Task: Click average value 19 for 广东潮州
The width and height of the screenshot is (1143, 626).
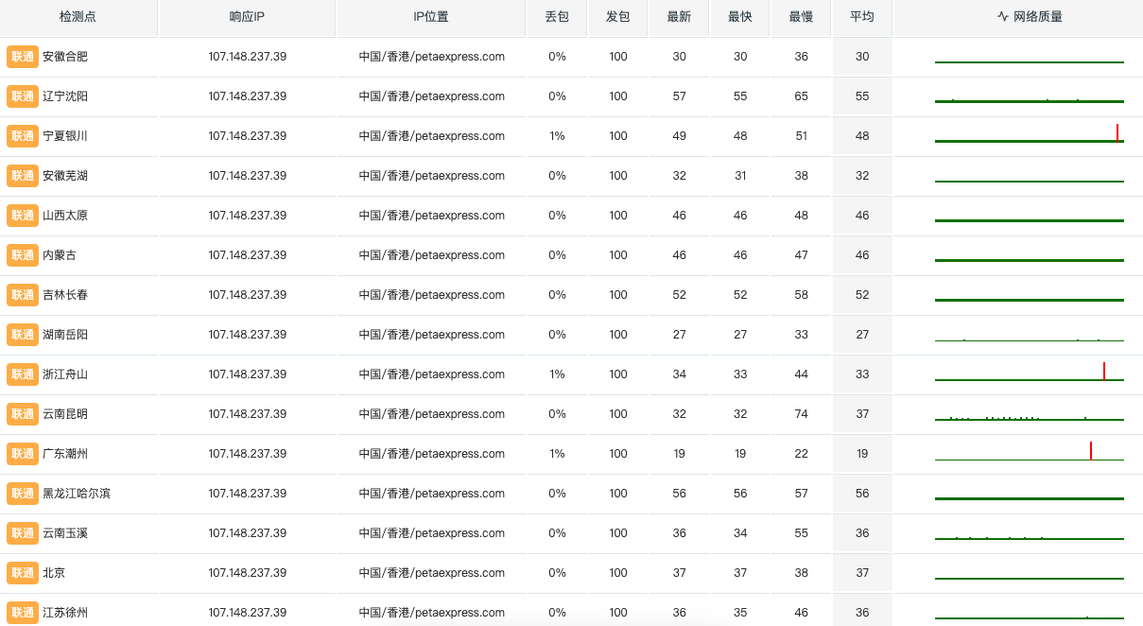Action: coord(862,454)
